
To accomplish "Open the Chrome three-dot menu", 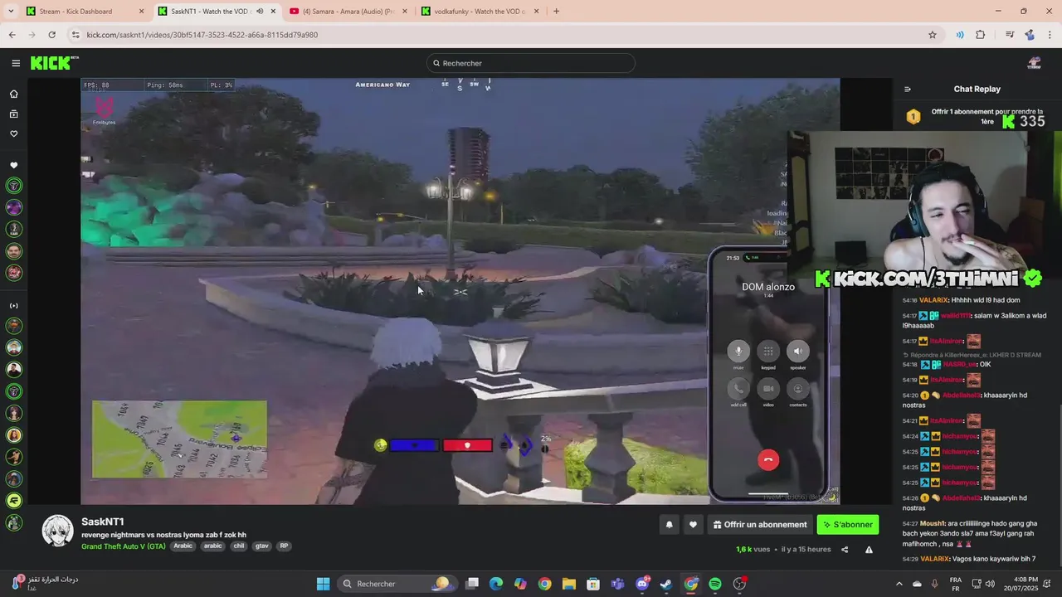I will [x=1050, y=35].
